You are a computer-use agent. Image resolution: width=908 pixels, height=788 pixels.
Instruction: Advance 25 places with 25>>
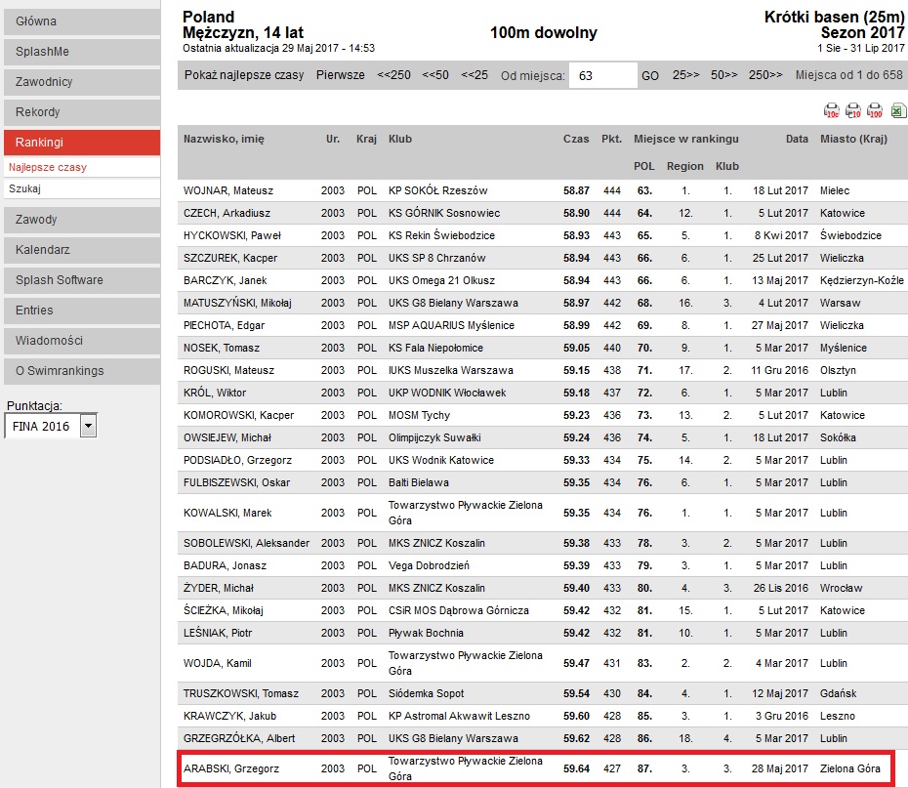coord(685,75)
